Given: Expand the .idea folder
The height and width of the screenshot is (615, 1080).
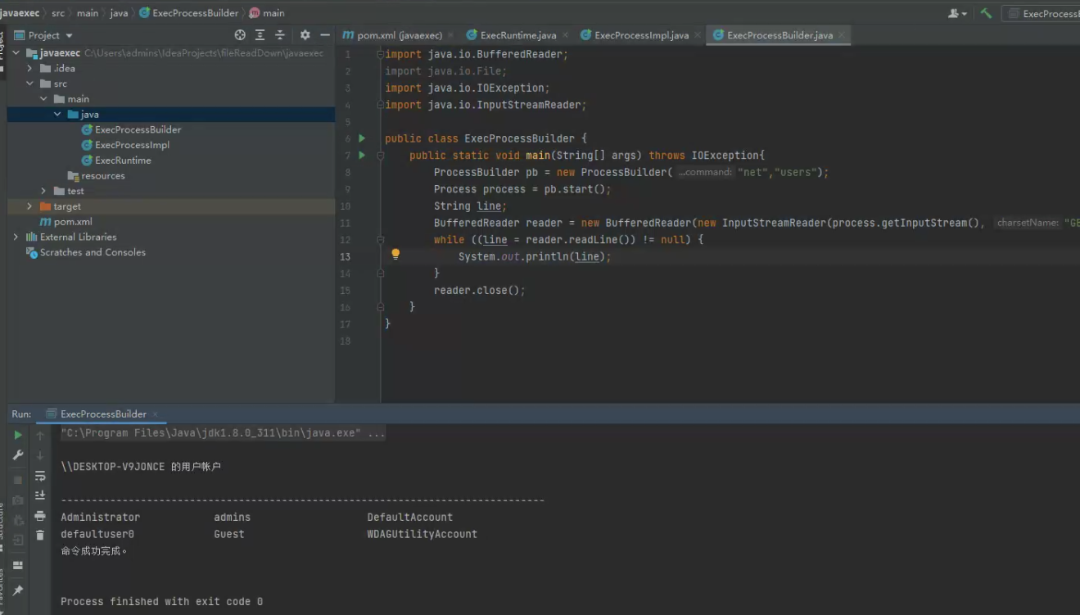Looking at the screenshot, I should click(x=29, y=68).
